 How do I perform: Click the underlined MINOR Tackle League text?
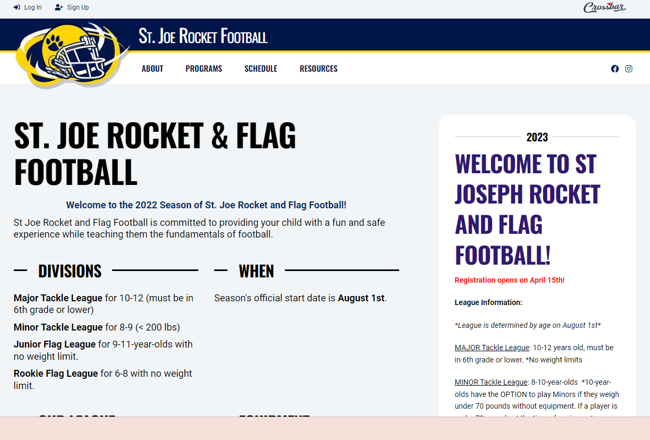(x=491, y=382)
